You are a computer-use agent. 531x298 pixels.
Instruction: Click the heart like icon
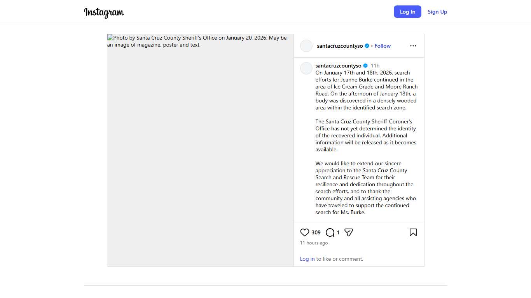(305, 232)
